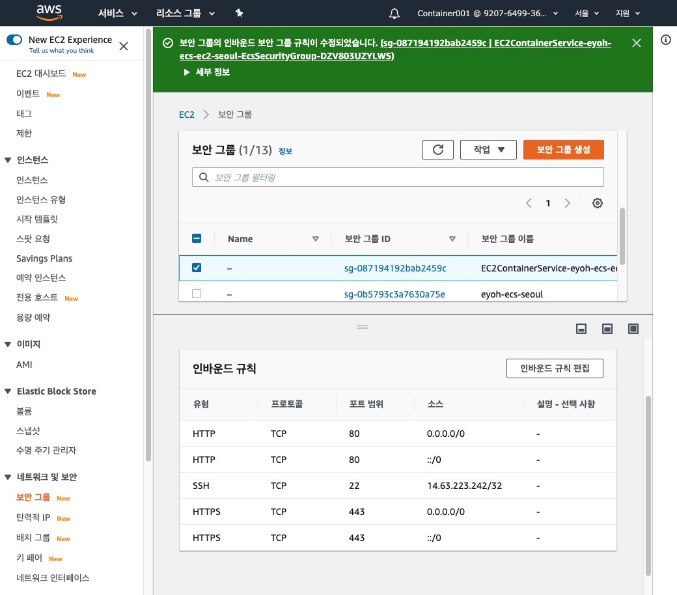Set split panel to small size icon

tap(581, 329)
